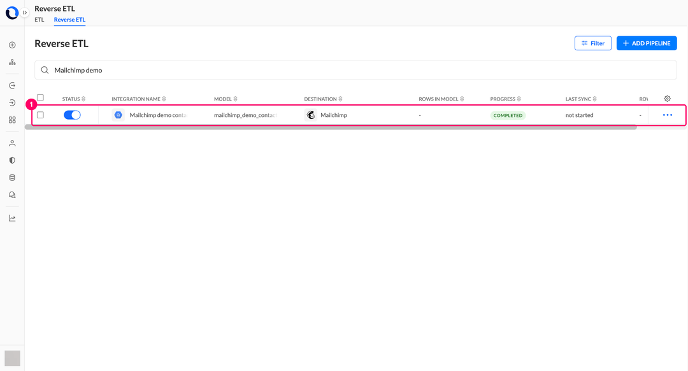Viewport: 688px width, 371px height.
Task: Click the Mailchimp destination text
Action: click(333, 115)
